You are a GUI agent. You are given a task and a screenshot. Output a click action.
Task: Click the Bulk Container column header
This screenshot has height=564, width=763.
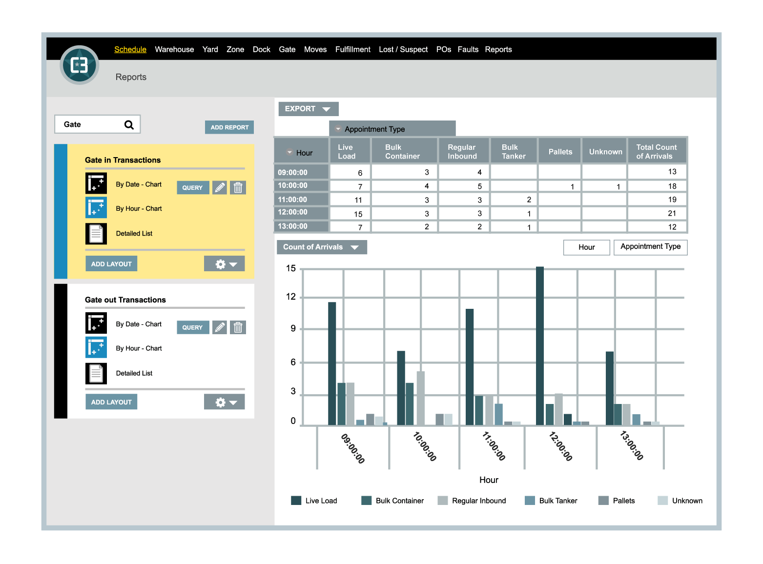point(404,151)
